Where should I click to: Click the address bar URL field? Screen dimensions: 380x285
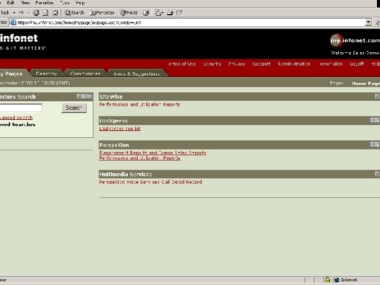191,23
